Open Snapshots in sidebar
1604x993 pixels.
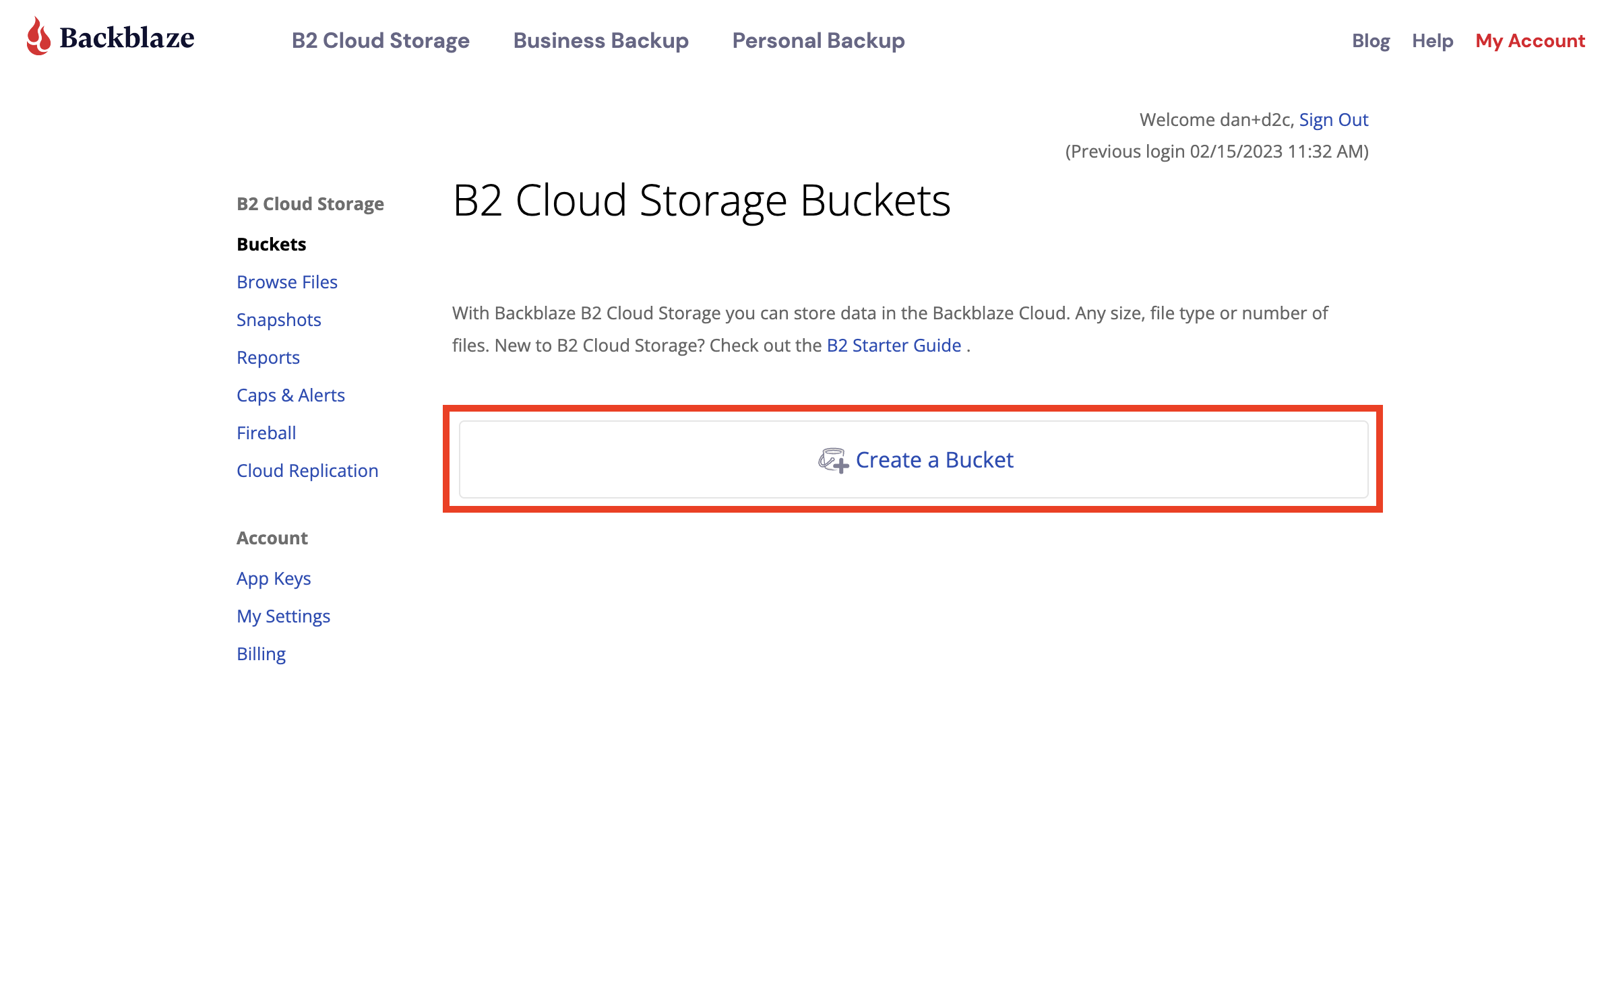pos(279,320)
